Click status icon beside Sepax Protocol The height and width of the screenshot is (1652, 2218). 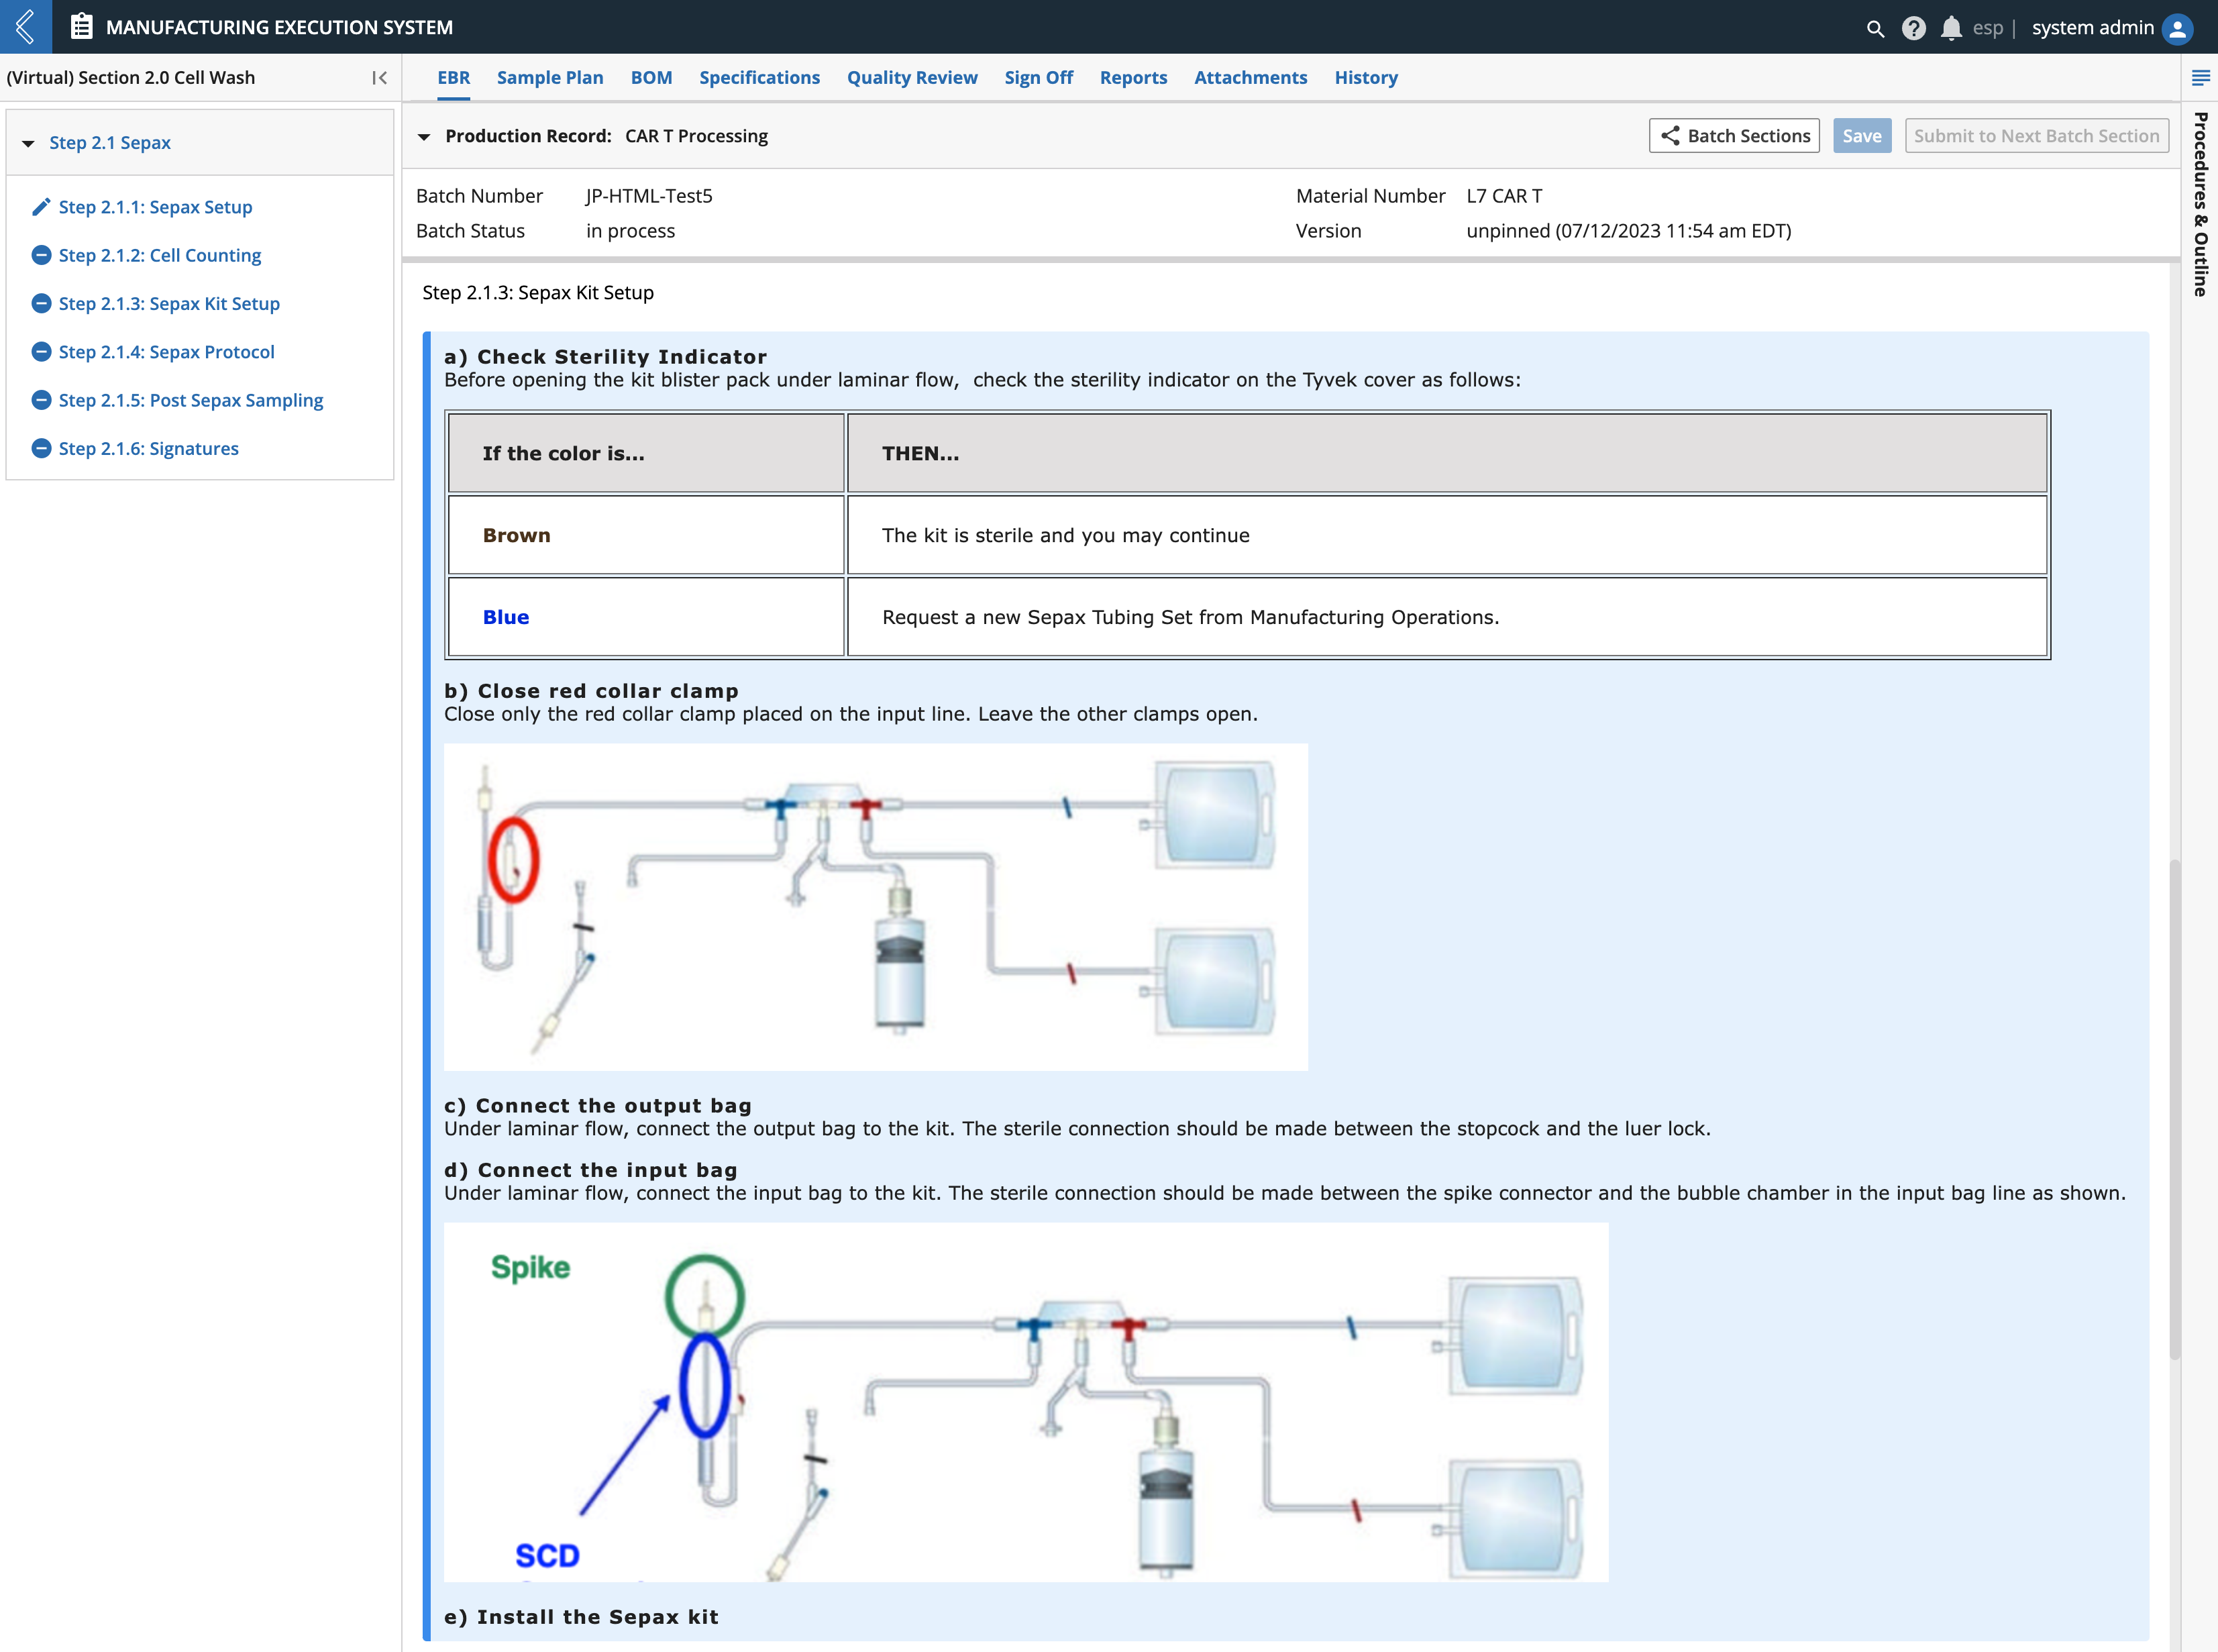pyautogui.click(x=41, y=352)
